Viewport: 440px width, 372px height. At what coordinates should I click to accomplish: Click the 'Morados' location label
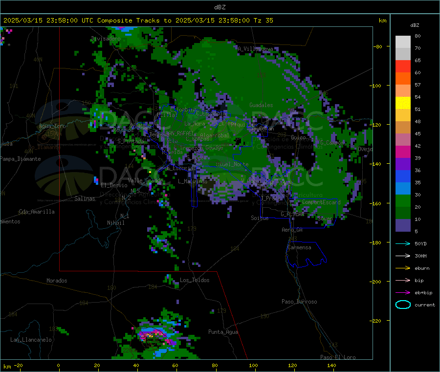(x=57, y=281)
